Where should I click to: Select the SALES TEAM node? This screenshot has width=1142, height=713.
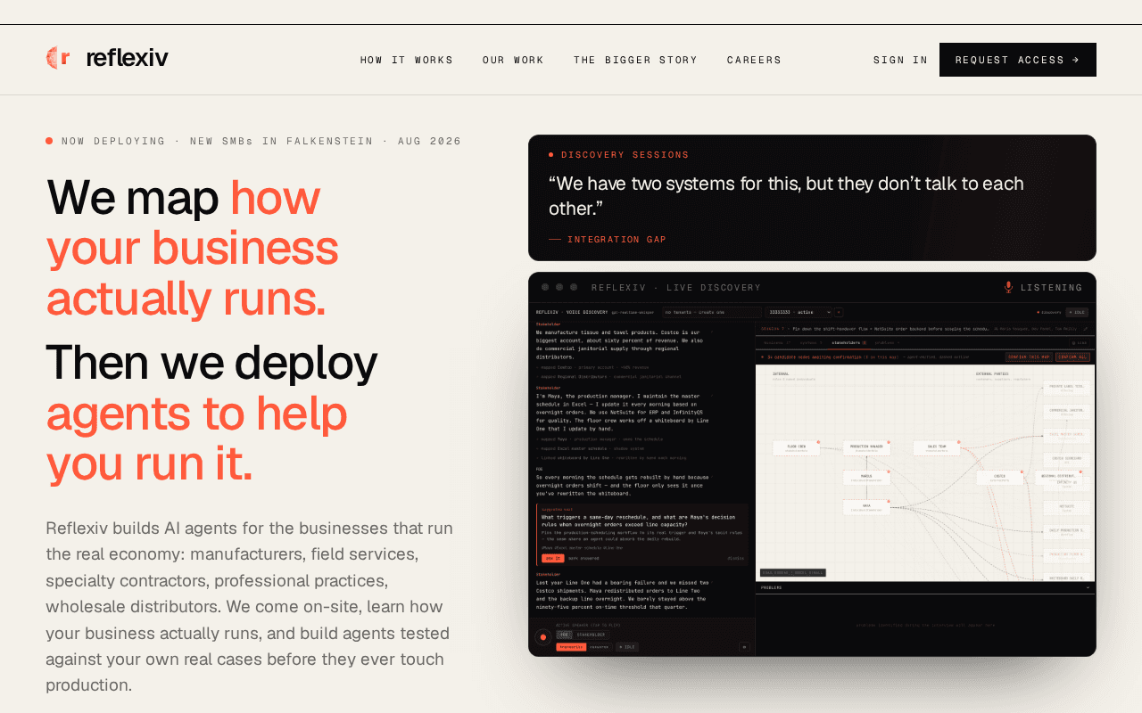click(x=937, y=447)
